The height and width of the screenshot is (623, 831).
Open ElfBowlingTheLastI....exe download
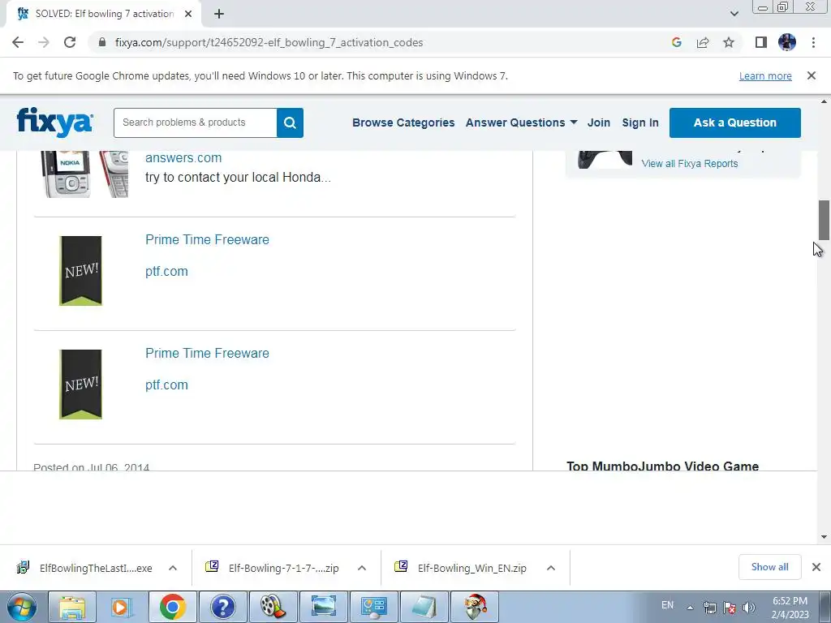pos(86,568)
